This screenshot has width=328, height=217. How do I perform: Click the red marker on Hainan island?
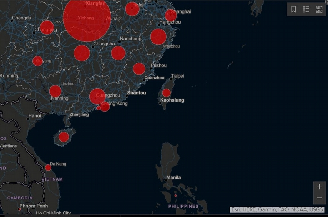pos(64,137)
